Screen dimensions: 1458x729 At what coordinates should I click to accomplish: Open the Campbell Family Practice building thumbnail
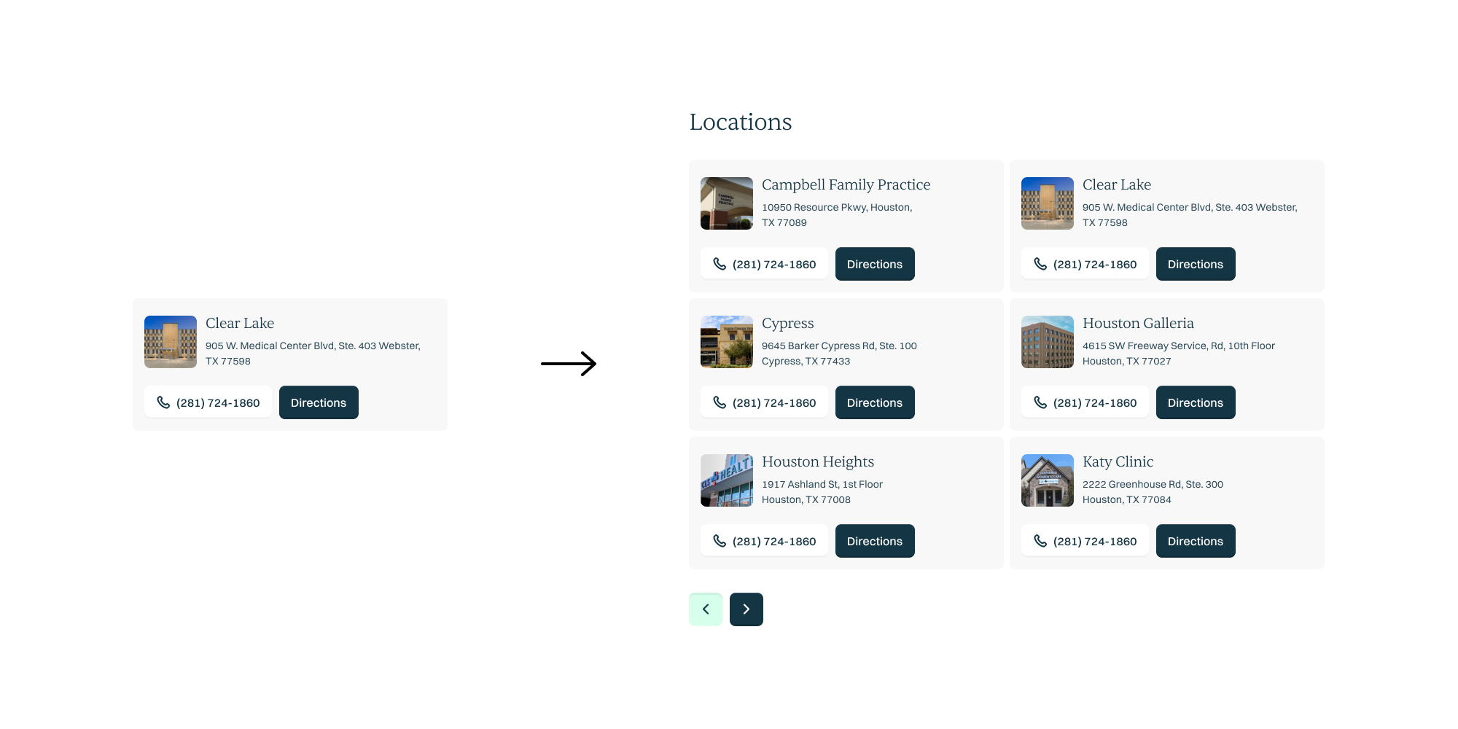[x=727, y=203]
